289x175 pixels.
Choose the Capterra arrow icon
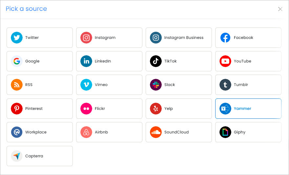tap(17, 156)
